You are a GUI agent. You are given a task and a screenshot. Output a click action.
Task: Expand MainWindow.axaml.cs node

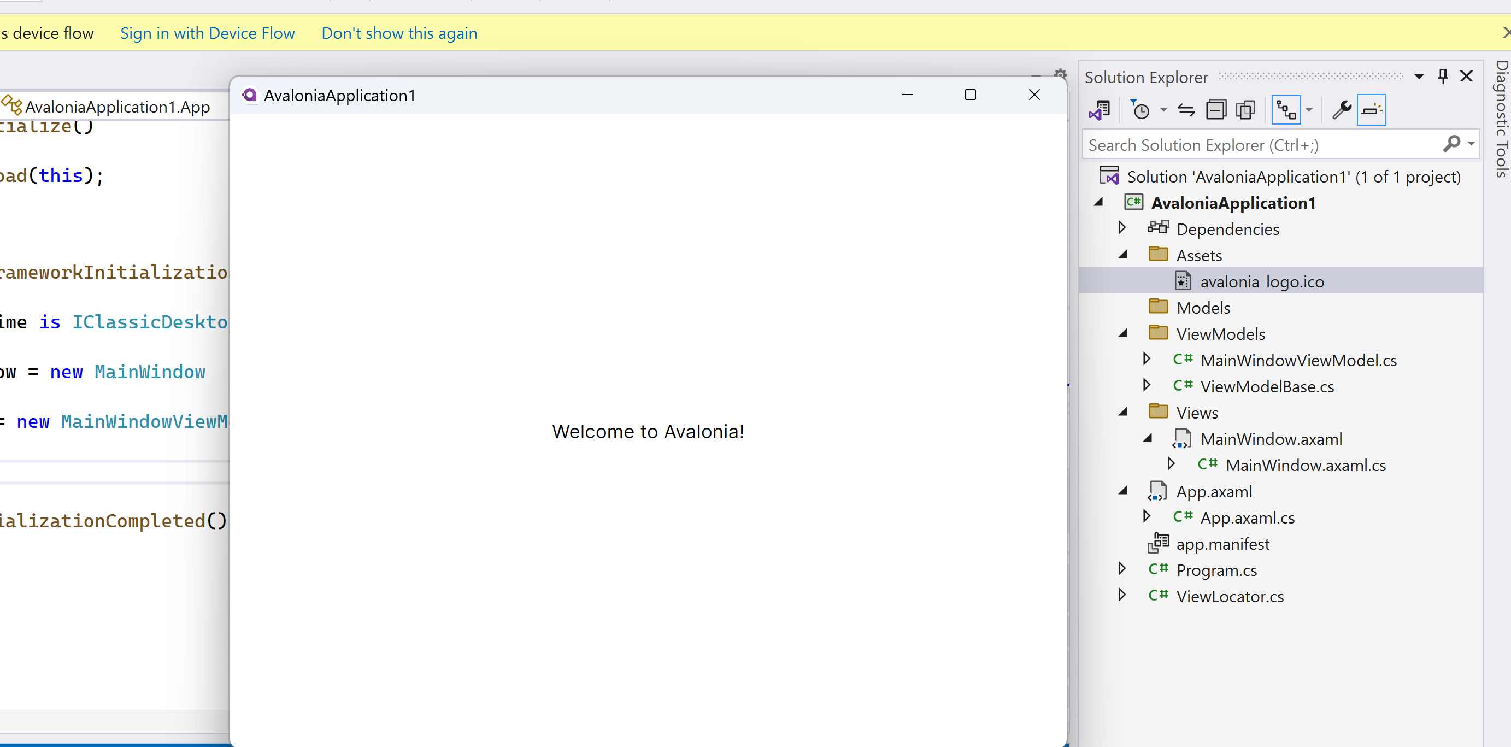(1172, 464)
